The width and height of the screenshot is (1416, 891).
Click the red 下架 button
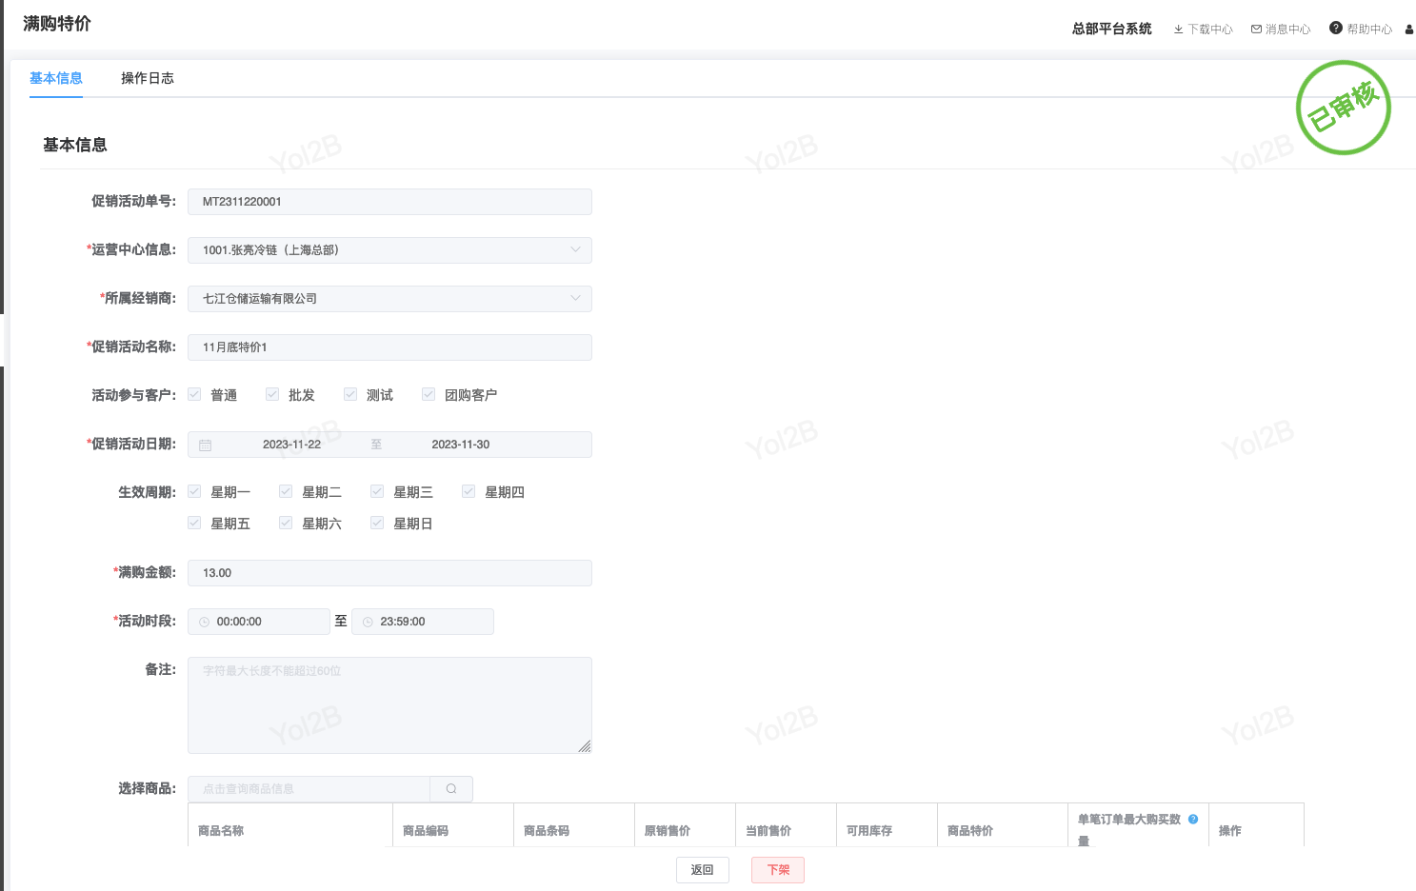tap(778, 870)
